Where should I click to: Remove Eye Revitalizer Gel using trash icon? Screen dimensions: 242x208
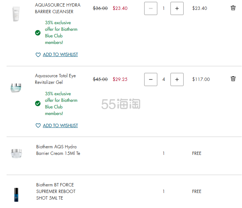point(233,79)
